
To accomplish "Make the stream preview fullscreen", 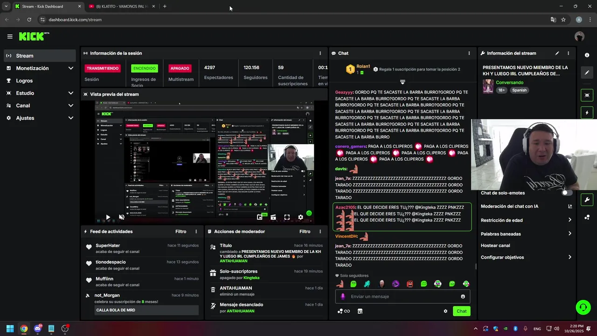I will pyautogui.click(x=287, y=217).
